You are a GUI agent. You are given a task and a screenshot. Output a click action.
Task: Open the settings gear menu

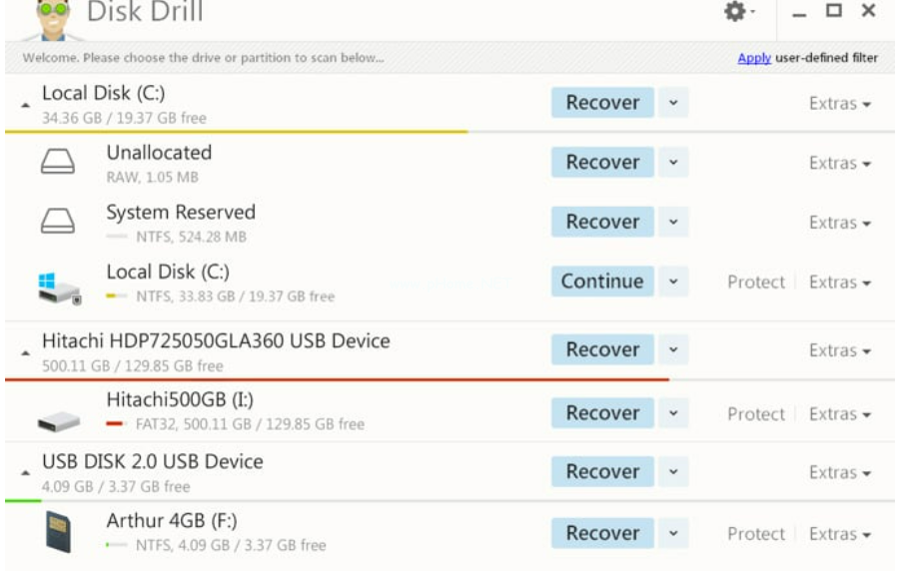pos(737,12)
